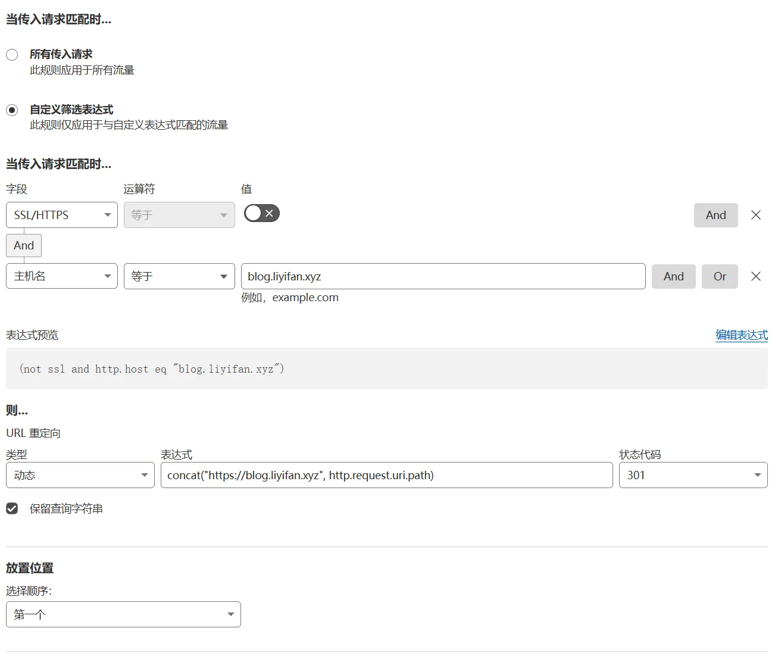Click the blog.liyifan.xyz hostname value field
This screenshot has width=775, height=653.
[x=442, y=276]
